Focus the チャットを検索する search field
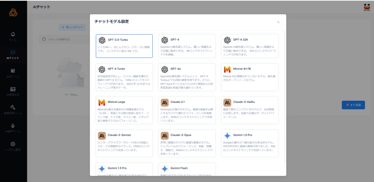Image resolution: width=374 pixels, height=182 pixels. click(64, 39)
